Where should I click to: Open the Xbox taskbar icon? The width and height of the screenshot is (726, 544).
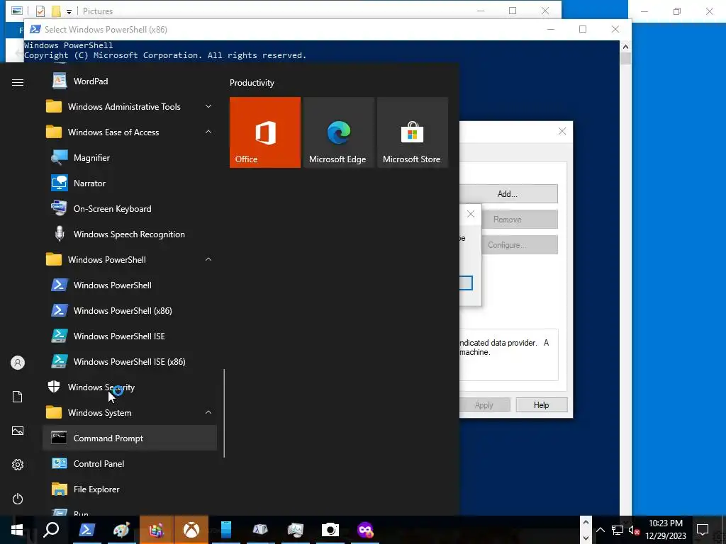tap(191, 530)
